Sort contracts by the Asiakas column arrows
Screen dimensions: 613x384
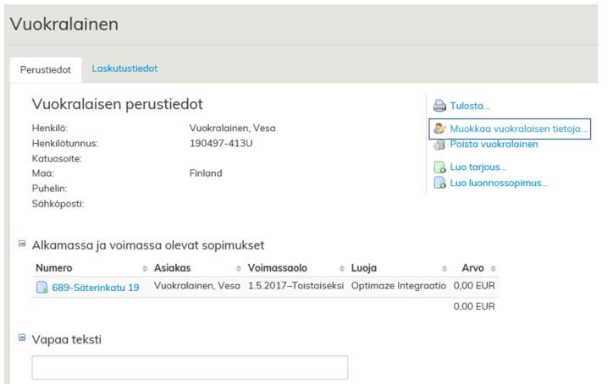[236, 268]
